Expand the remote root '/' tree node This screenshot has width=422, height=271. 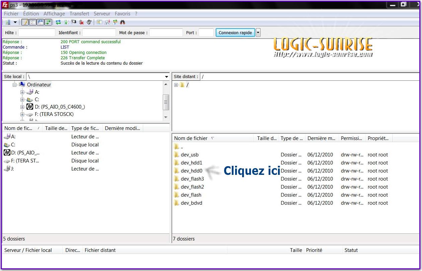pos(176,85)
